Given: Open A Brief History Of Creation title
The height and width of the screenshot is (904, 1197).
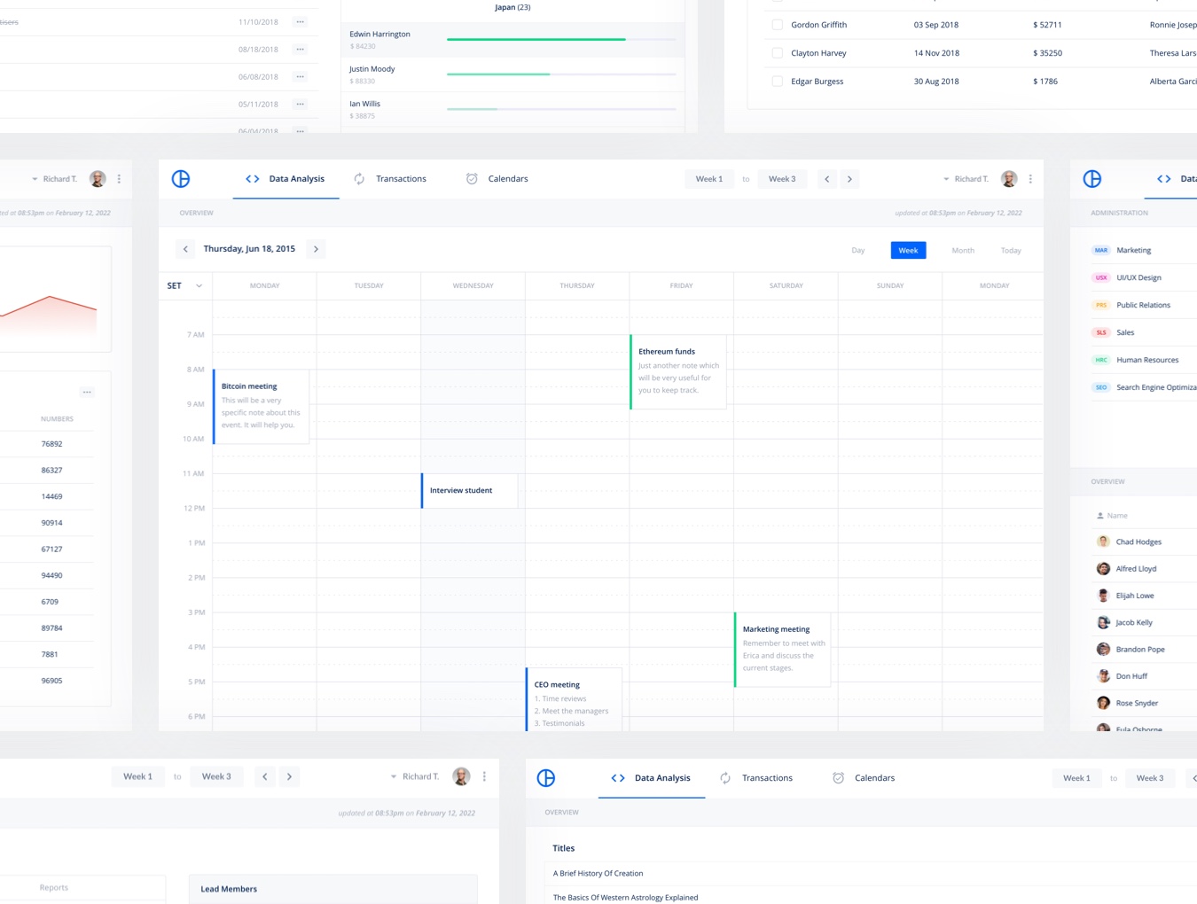Looking at the screenshot, I should point(598,874).
